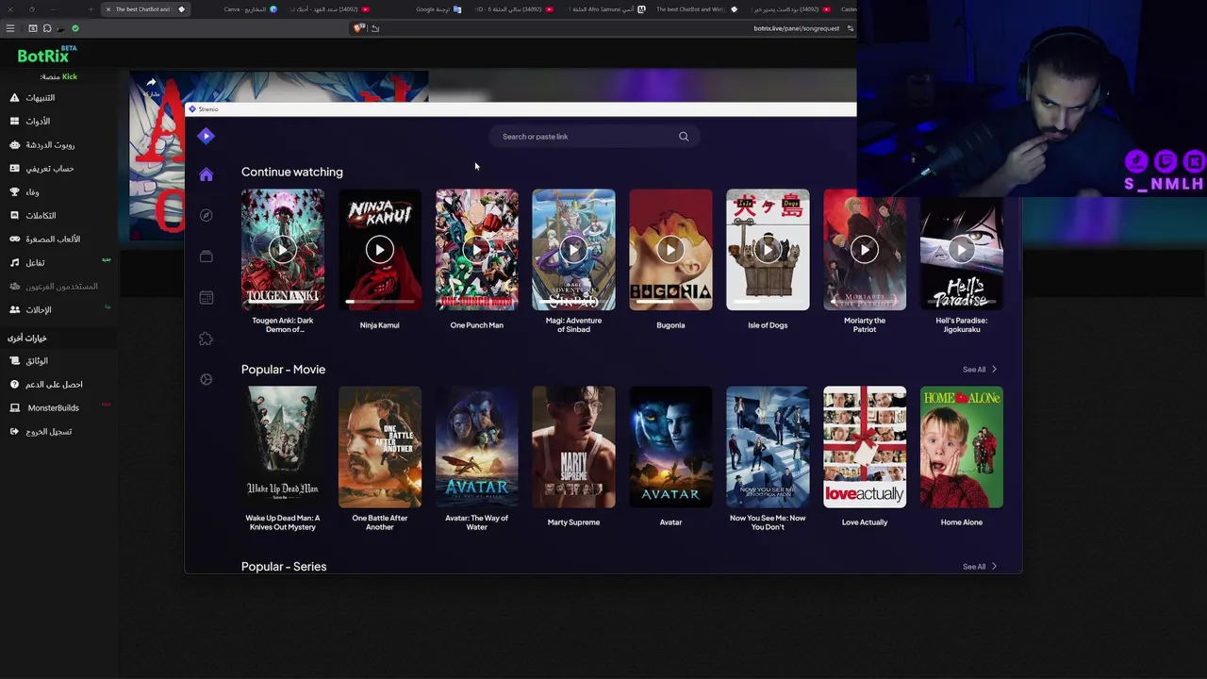Open browser hamburger menu icon
1207x679 pixels.
10,28
